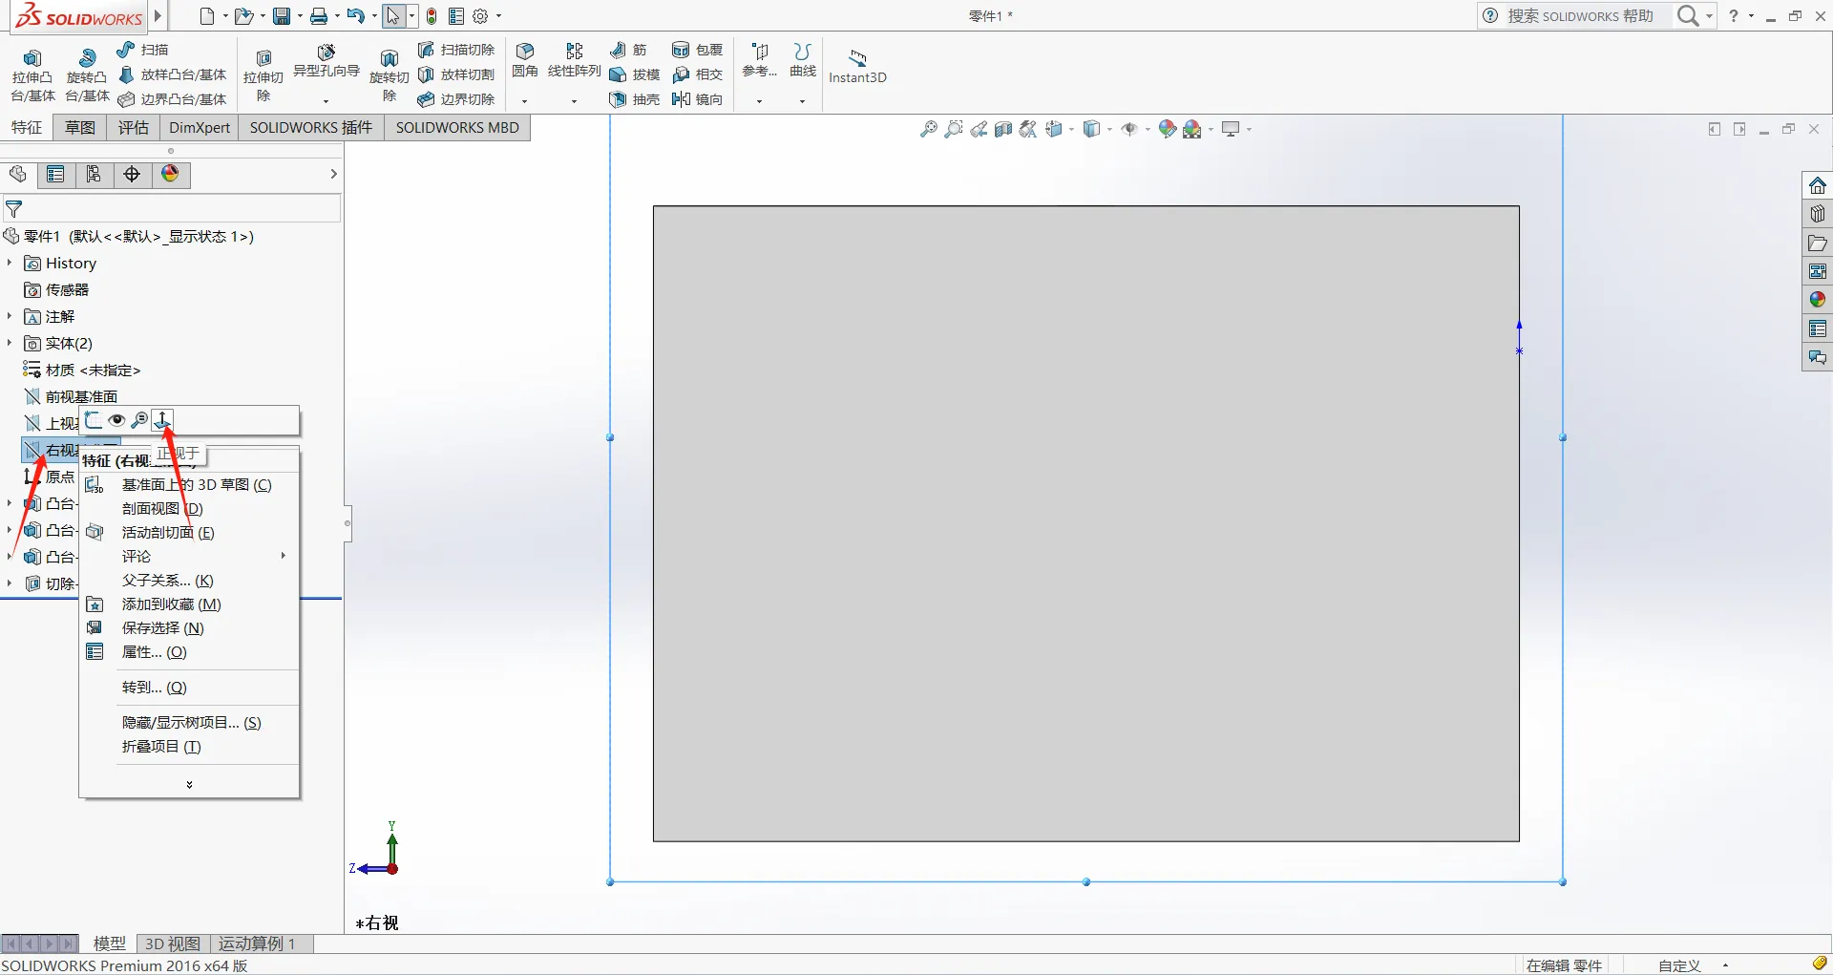
Task: Click the Rebuild traffic-light icon
Action: coord(432,16)
